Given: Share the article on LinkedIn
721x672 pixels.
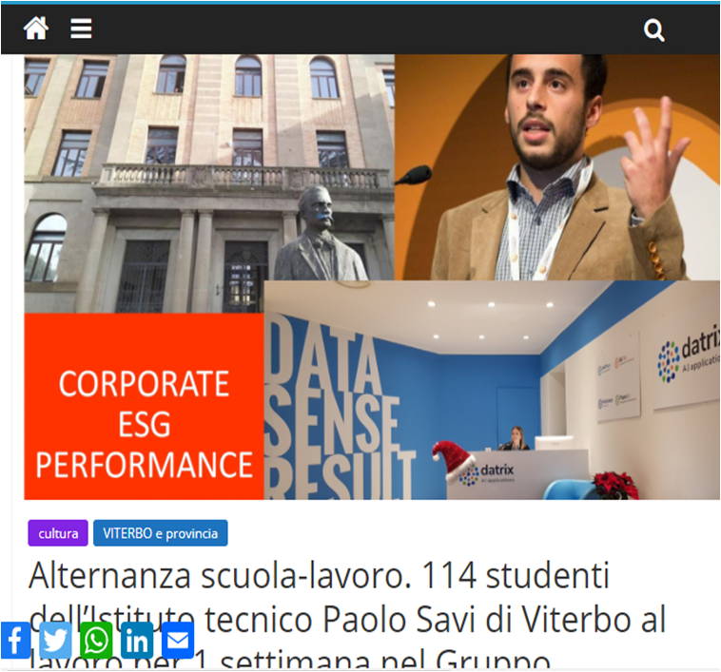Looking at the screenshot, I should tap(137, 640).
